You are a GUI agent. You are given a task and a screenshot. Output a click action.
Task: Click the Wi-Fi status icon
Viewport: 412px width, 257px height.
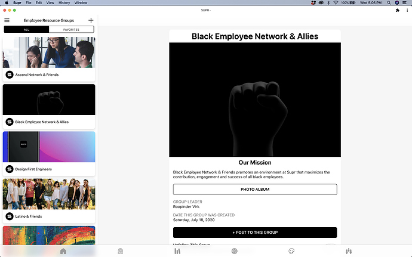pos(336,2)
